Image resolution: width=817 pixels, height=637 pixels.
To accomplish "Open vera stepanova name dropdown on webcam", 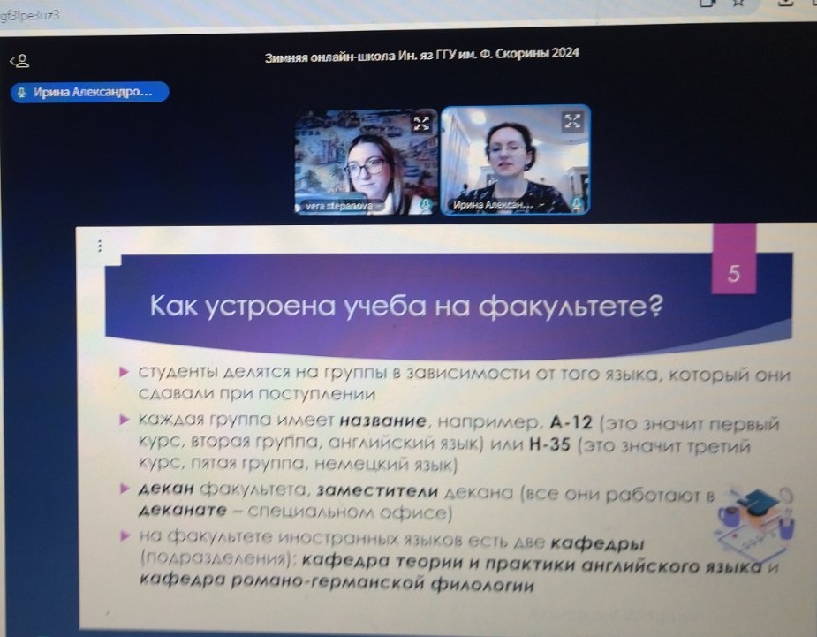I will click(x=335, y=206).
